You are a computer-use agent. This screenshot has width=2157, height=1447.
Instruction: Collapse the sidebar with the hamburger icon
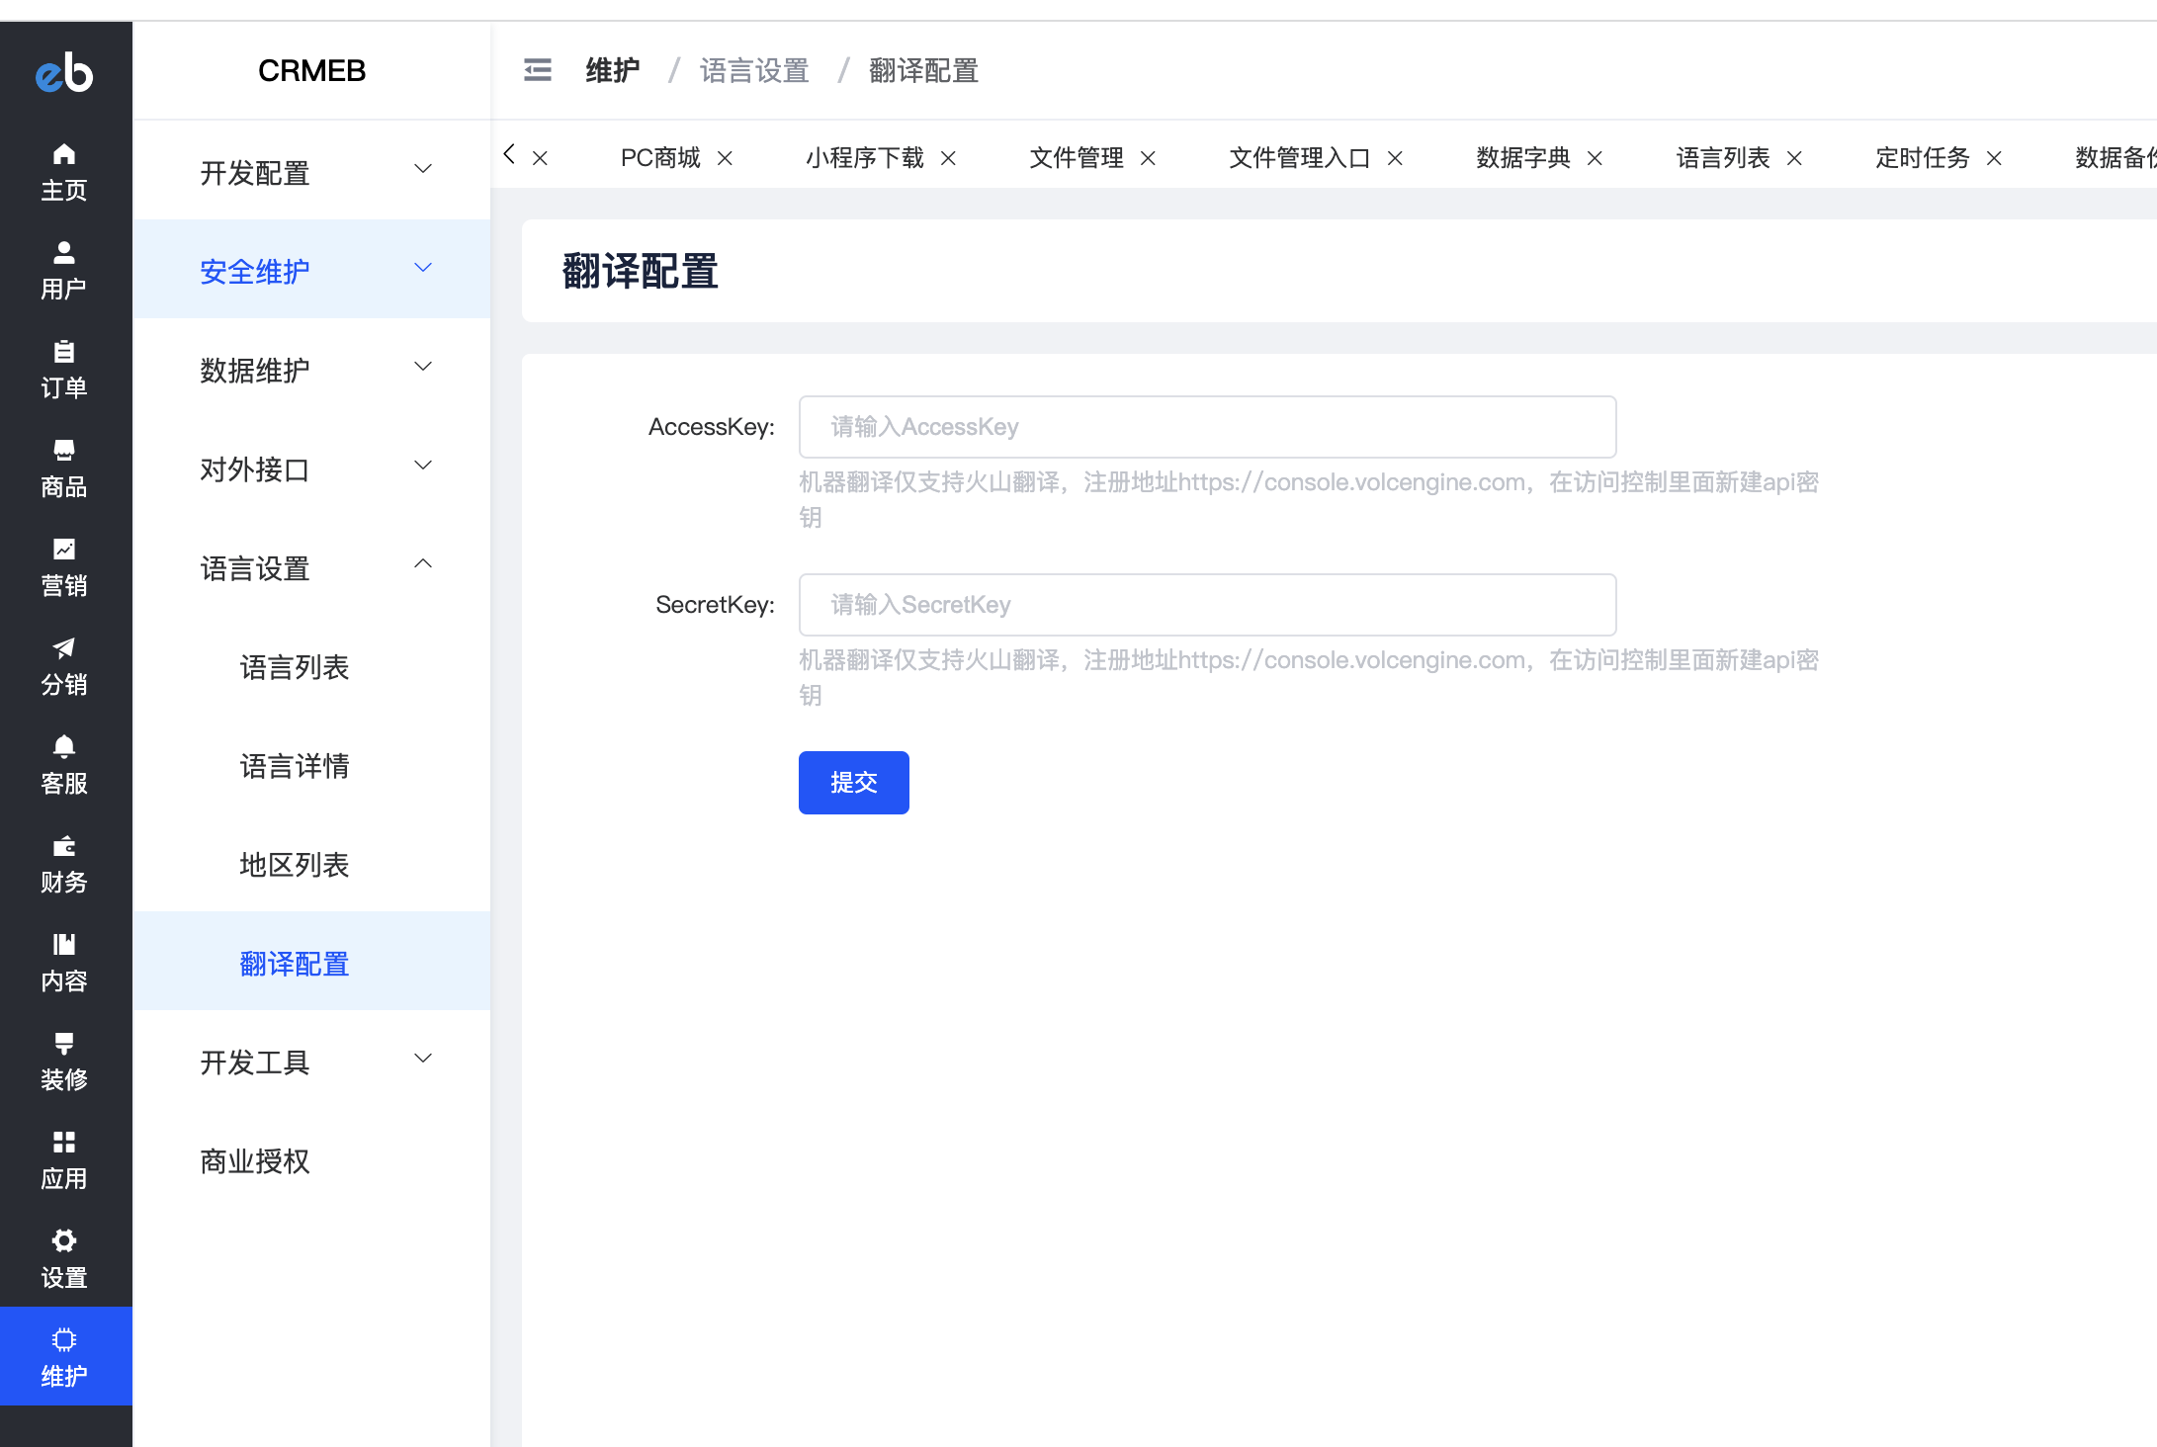coord(538,70)
